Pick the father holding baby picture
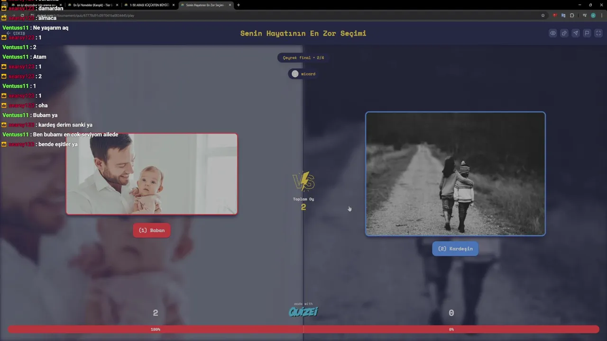Viewport: 607px width, 341px height. click(152, 174)
